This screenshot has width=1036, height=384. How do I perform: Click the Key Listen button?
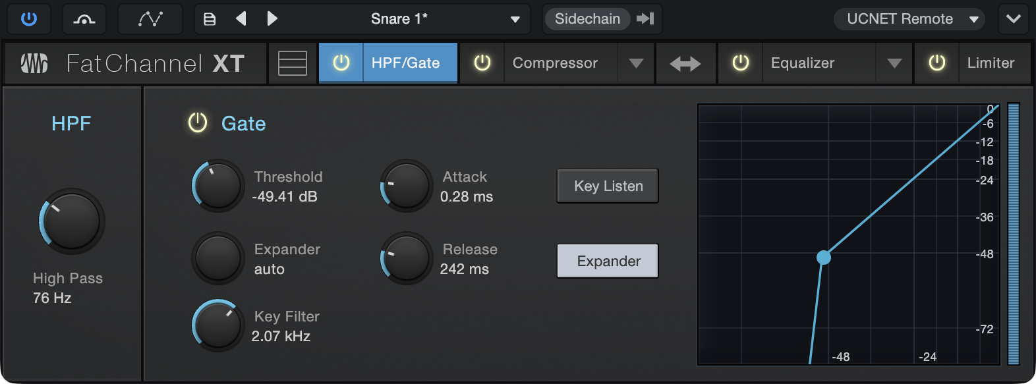pyautogui.click(x=608, y=186)
